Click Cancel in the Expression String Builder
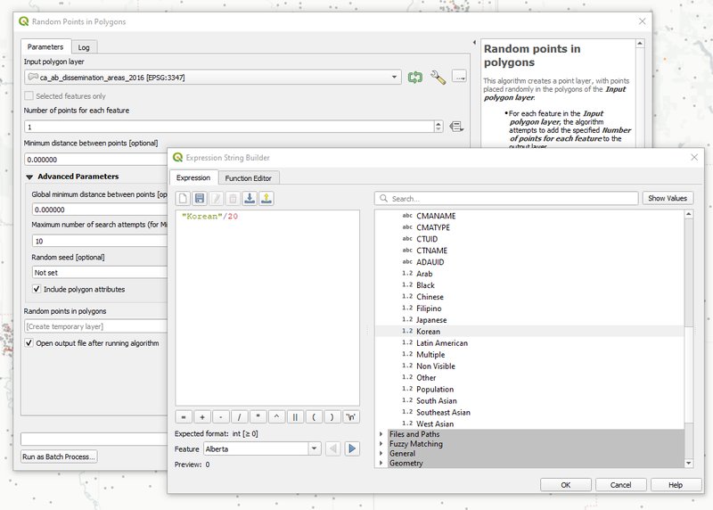 click(x=620, y=485)
